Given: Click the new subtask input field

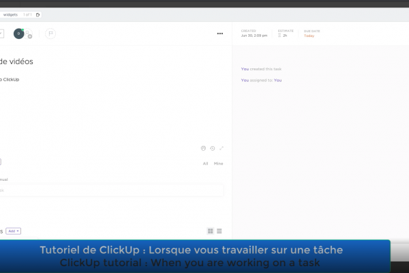Looking at the screenshot, I should [112, 190].
